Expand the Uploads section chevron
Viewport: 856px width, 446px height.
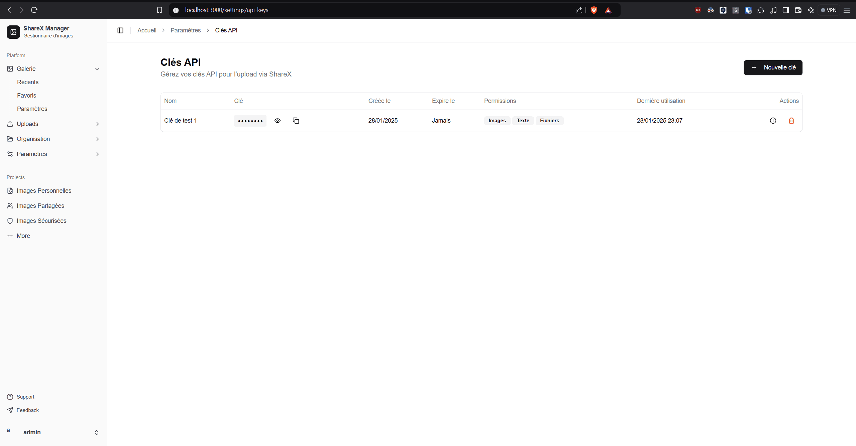click(97, 124)
